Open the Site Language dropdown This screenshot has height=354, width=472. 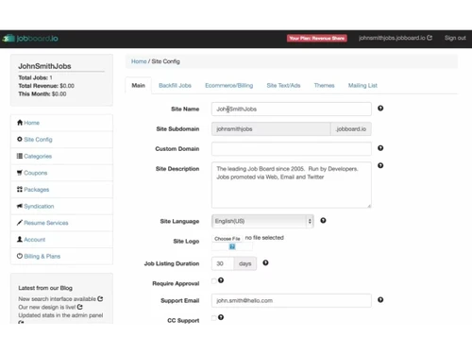click(262, 221)
